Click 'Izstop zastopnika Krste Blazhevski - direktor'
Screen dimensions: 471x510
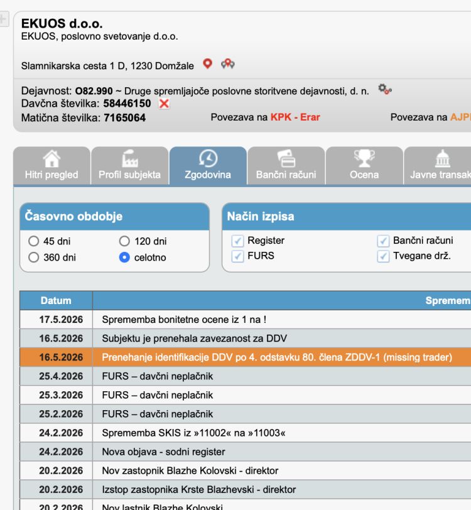(x=199, y=489)
